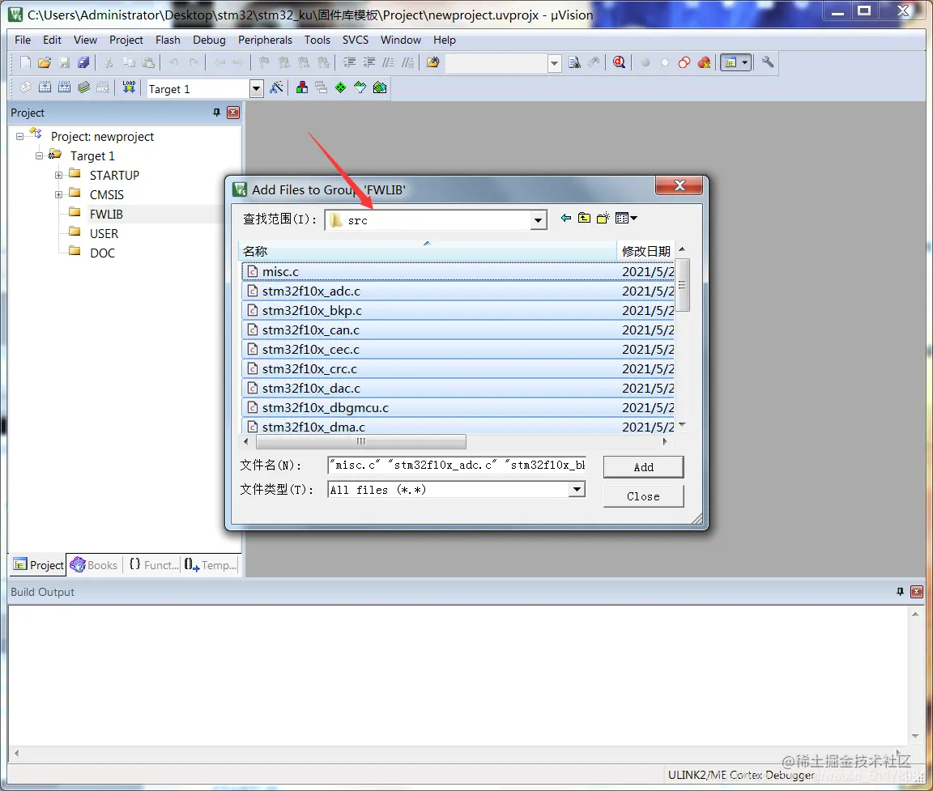Click the enable/disable breakpoint icon
This screenshot has height=791, width=933.
tap(665, 62)
